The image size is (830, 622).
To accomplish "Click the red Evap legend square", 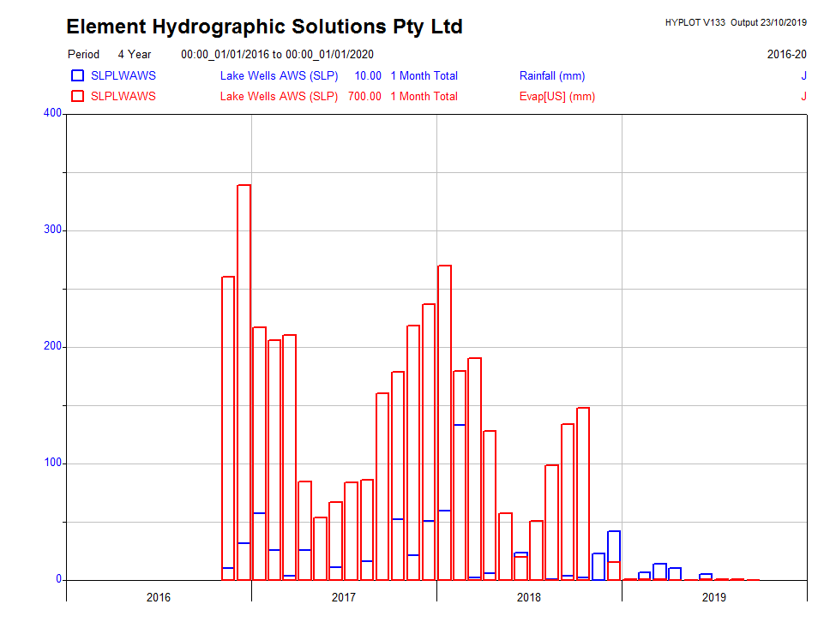I will point(77,96).
